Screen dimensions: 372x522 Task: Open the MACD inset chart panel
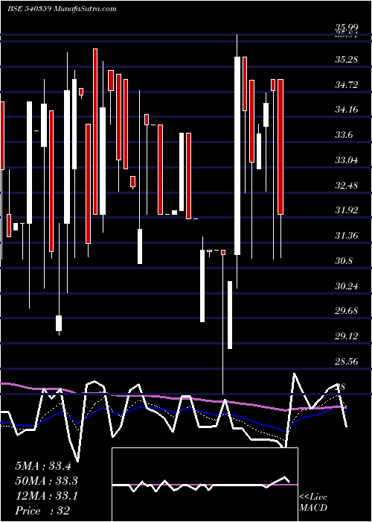click(x=205, y=485)
